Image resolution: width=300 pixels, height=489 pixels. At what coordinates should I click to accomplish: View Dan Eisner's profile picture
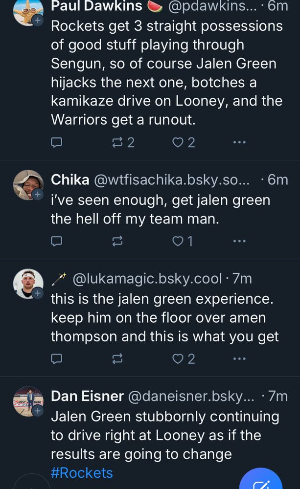[27, 400]
